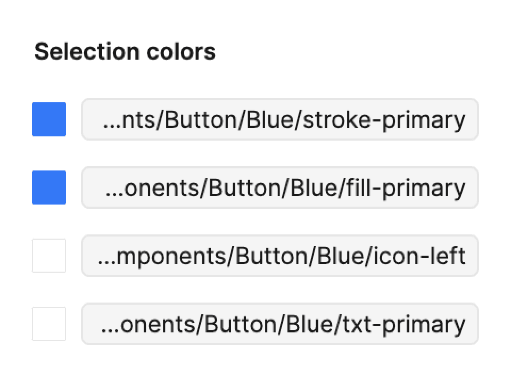511x375 pixels.
Task: Select the first white swatch in the list
Action: (49, 256)
